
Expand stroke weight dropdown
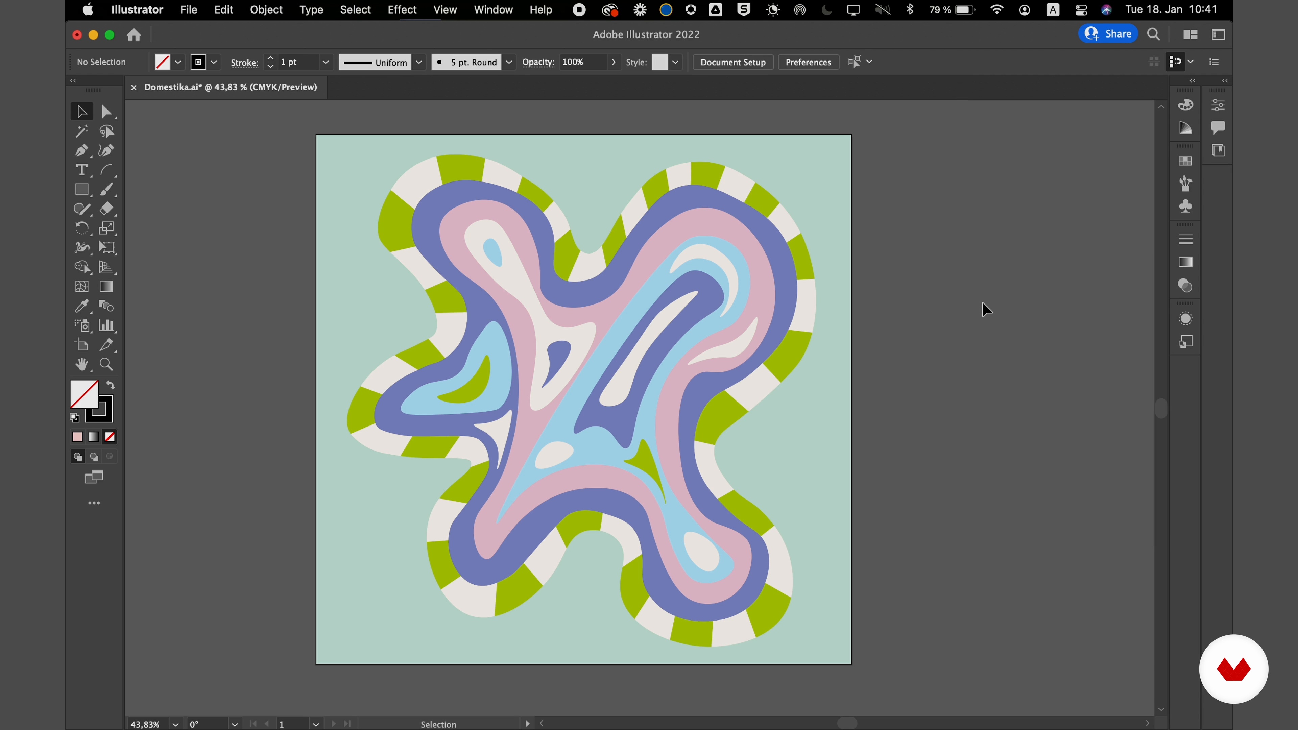tap(326, 63)
